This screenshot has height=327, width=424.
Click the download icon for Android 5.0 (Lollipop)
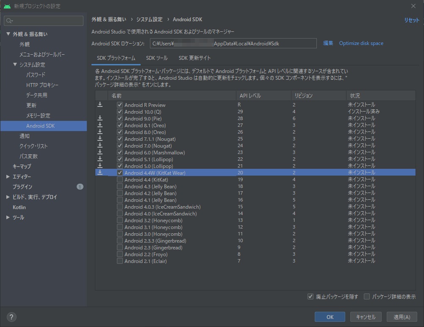(x=100, y=166)
